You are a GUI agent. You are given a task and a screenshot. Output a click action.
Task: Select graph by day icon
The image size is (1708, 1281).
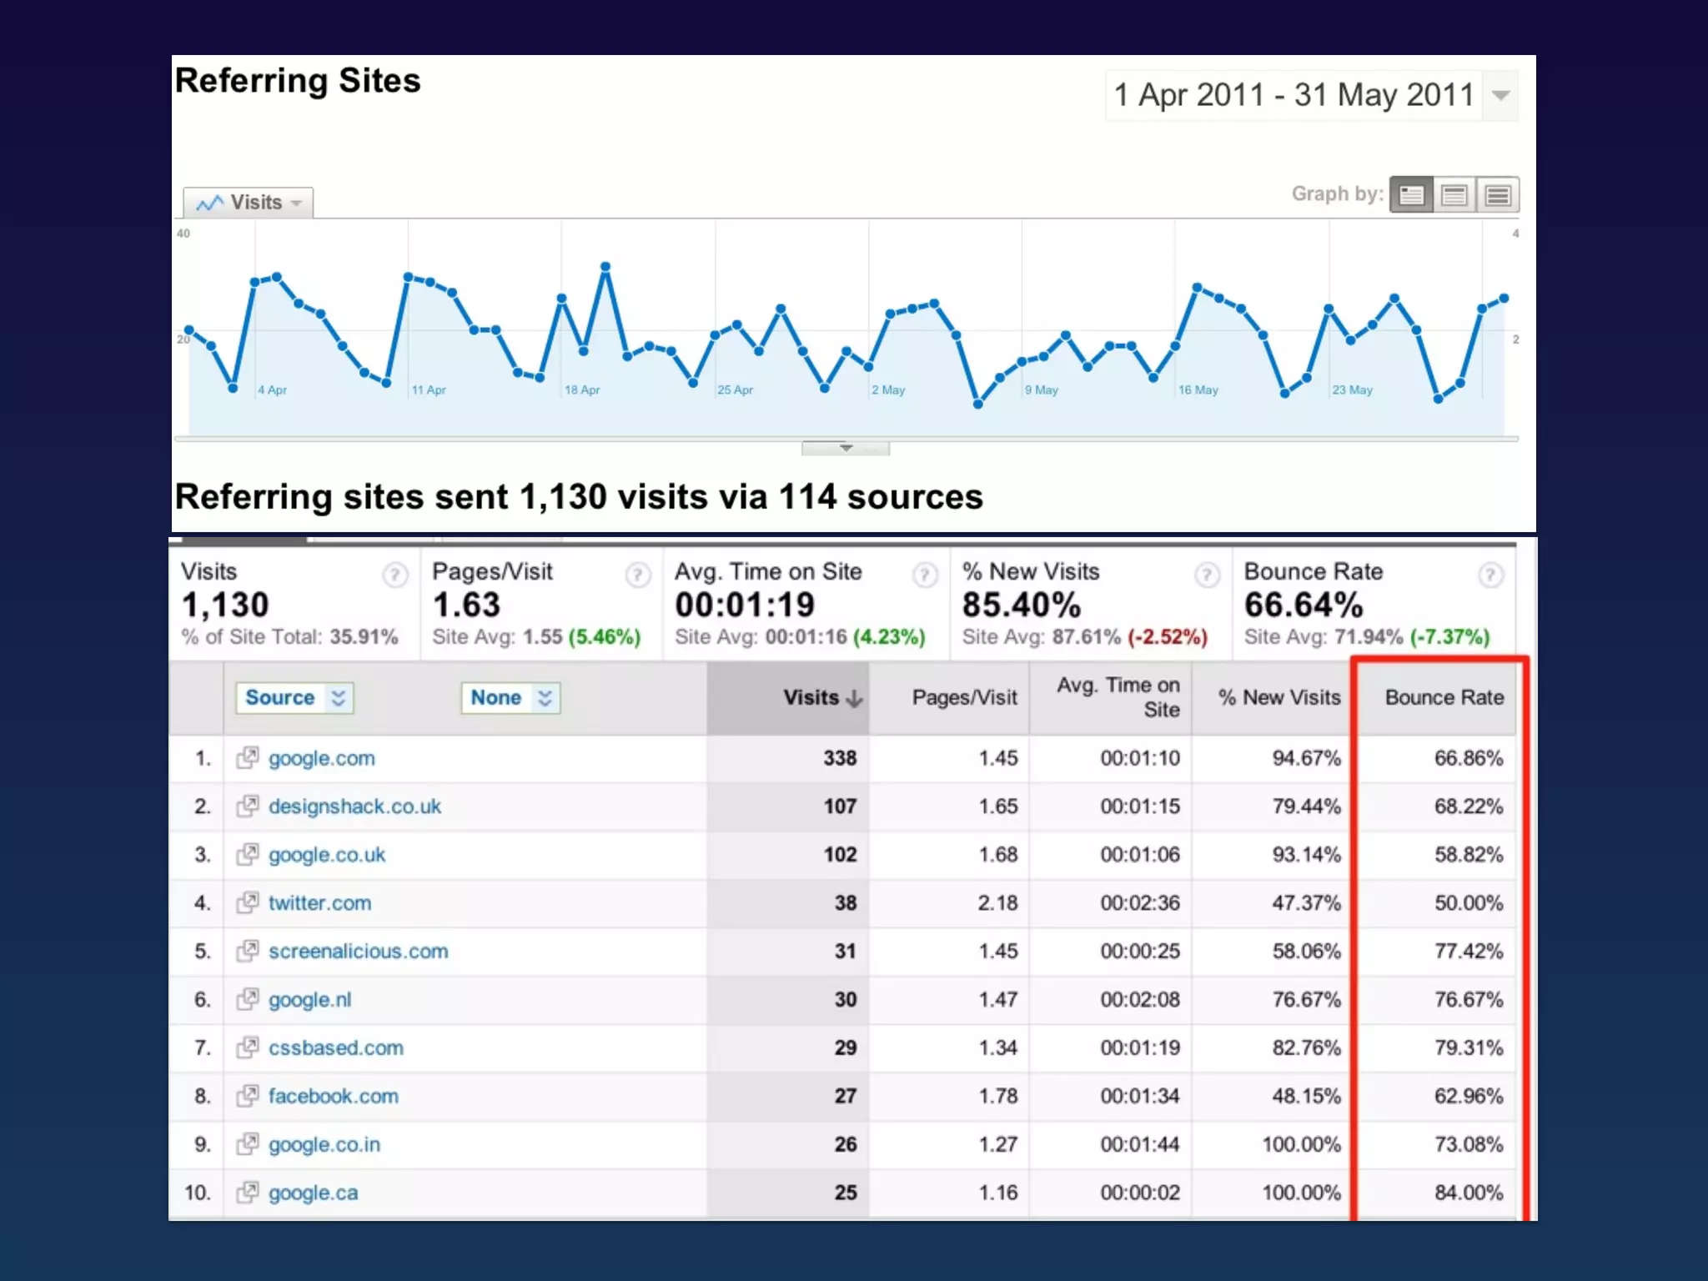pyautogui.click(x=1411, y=195)
